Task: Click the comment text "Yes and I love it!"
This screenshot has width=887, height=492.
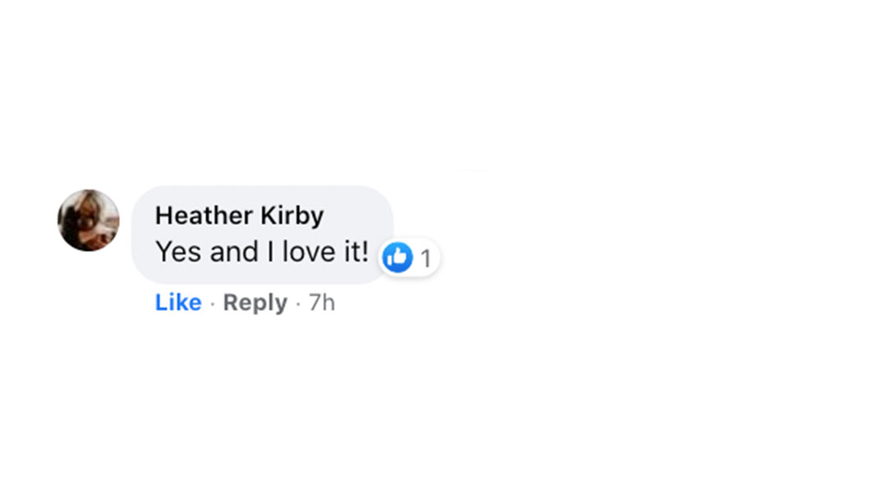Action: coord(262,253)
